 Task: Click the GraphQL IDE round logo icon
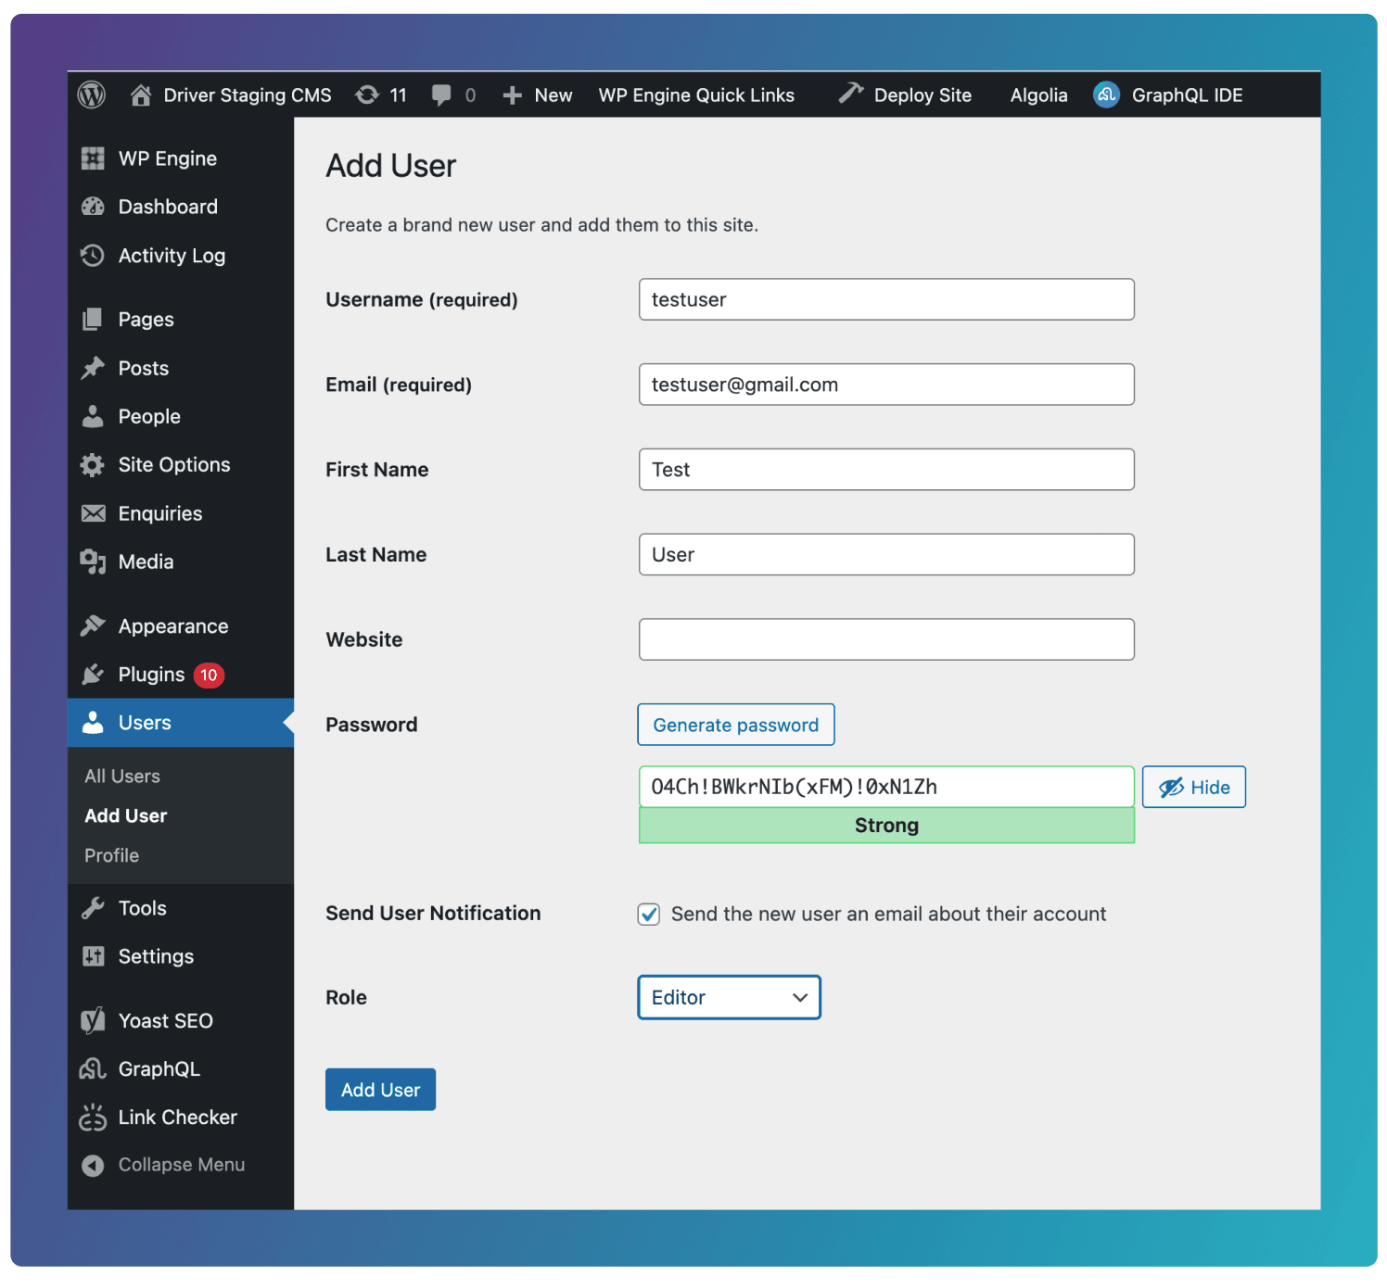1106,95
